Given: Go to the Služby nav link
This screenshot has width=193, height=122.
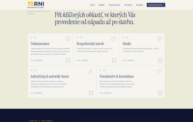Looking at the screenshot, I should [102, 5].
